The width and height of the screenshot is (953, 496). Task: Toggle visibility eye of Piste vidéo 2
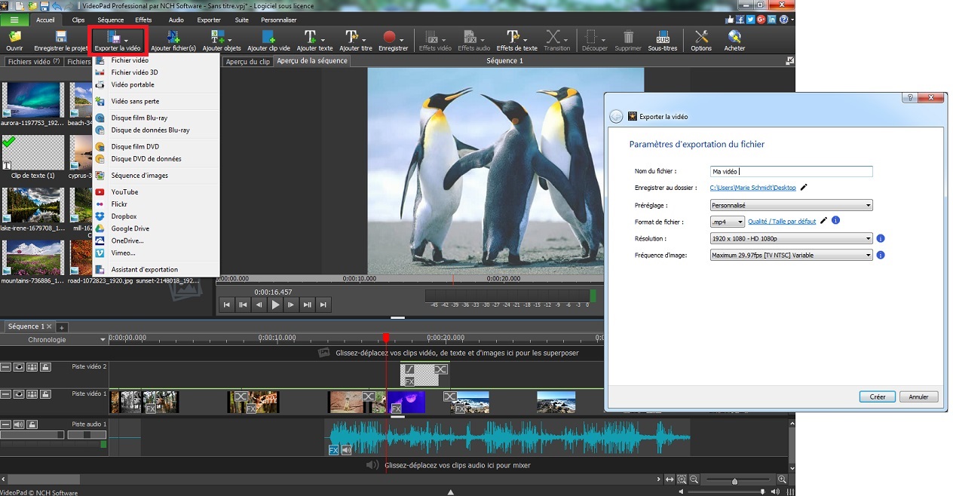[x=19, y=367]
